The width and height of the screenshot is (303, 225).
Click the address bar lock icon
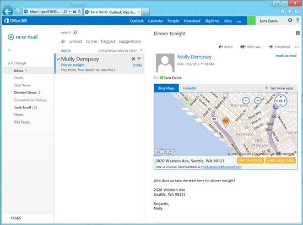coord(74,12)
